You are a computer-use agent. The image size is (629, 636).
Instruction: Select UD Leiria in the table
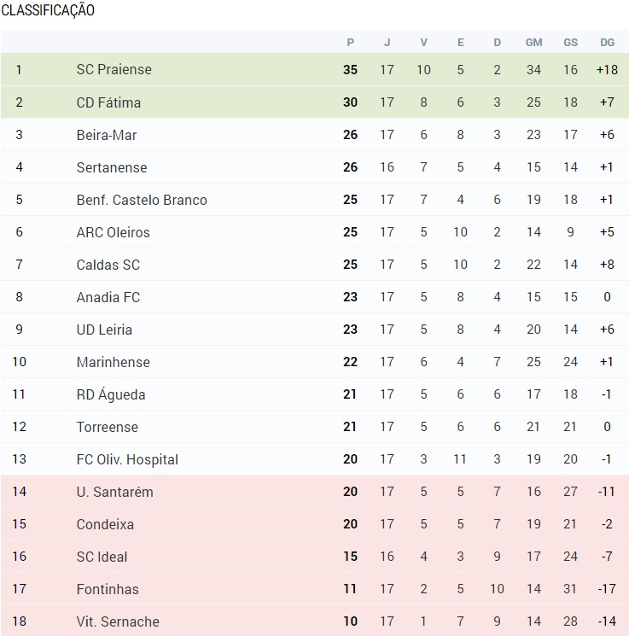104,330
